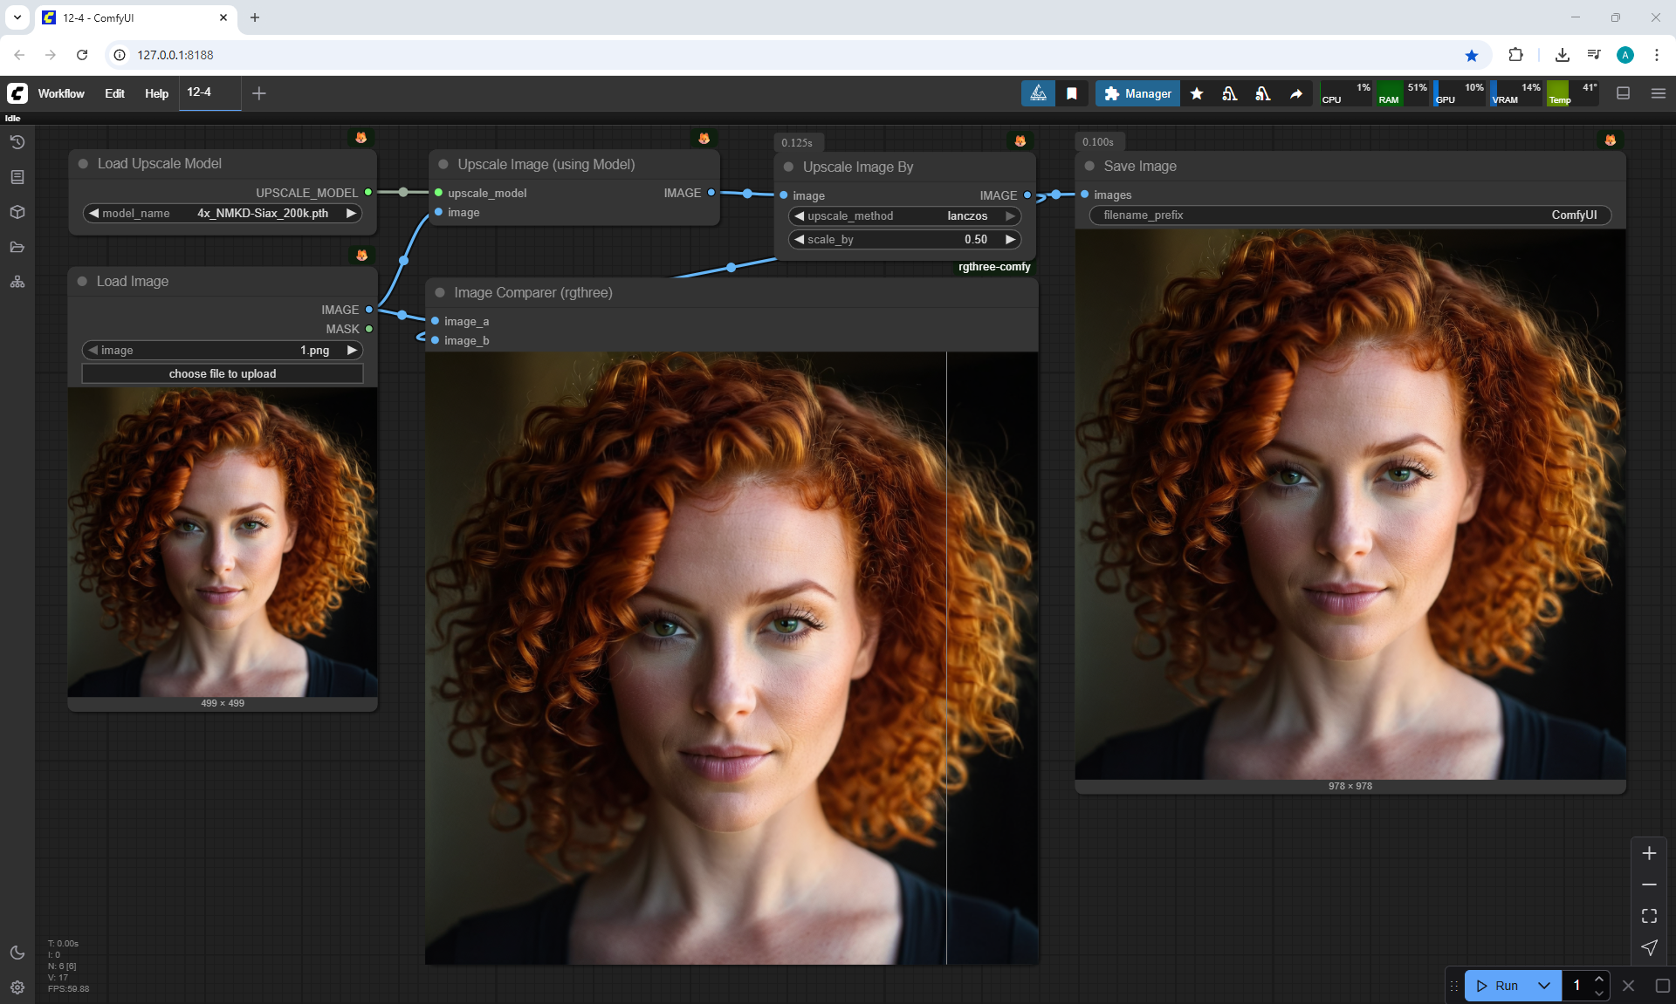Open the Workflow menu
This screenshot has height=1004, width=1676.
tap(61, 93)
